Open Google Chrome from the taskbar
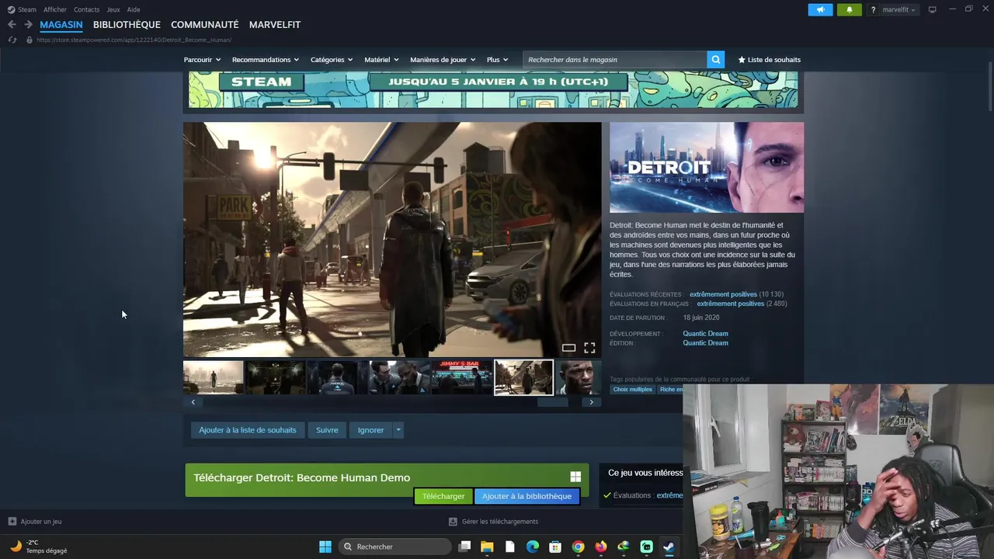This screenshot has height=559, width=994. point(578,547)
